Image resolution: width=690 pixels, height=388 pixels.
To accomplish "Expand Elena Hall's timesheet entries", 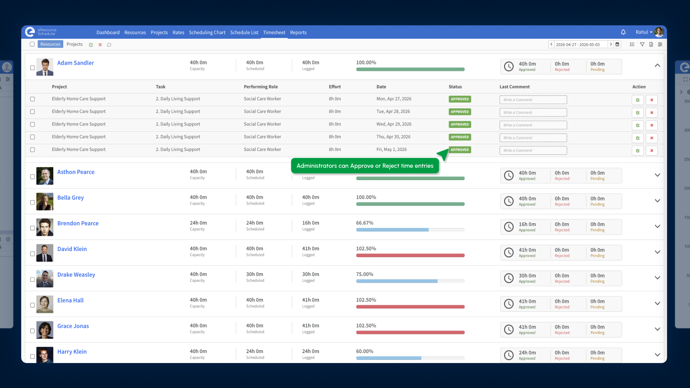I will click(657, 303).
